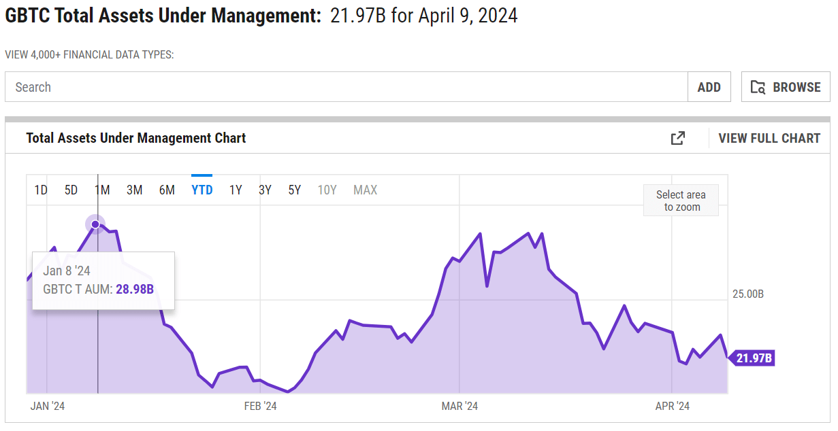
Task: Switch to the 3M chart view
Action: [134, 190]
